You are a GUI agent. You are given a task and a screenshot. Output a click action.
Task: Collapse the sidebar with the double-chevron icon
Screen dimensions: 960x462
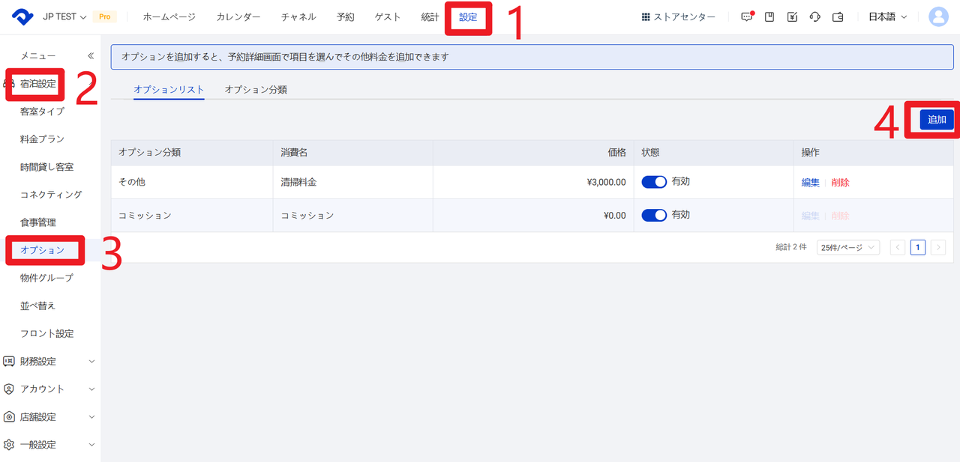[91, 55]
